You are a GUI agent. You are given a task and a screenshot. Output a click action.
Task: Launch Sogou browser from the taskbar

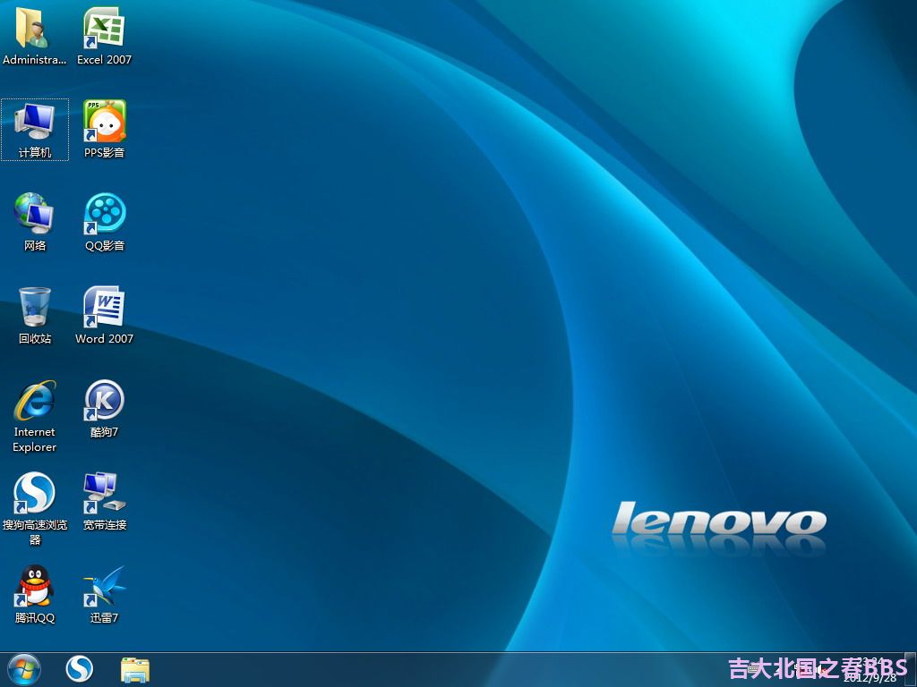coord(79,669)
